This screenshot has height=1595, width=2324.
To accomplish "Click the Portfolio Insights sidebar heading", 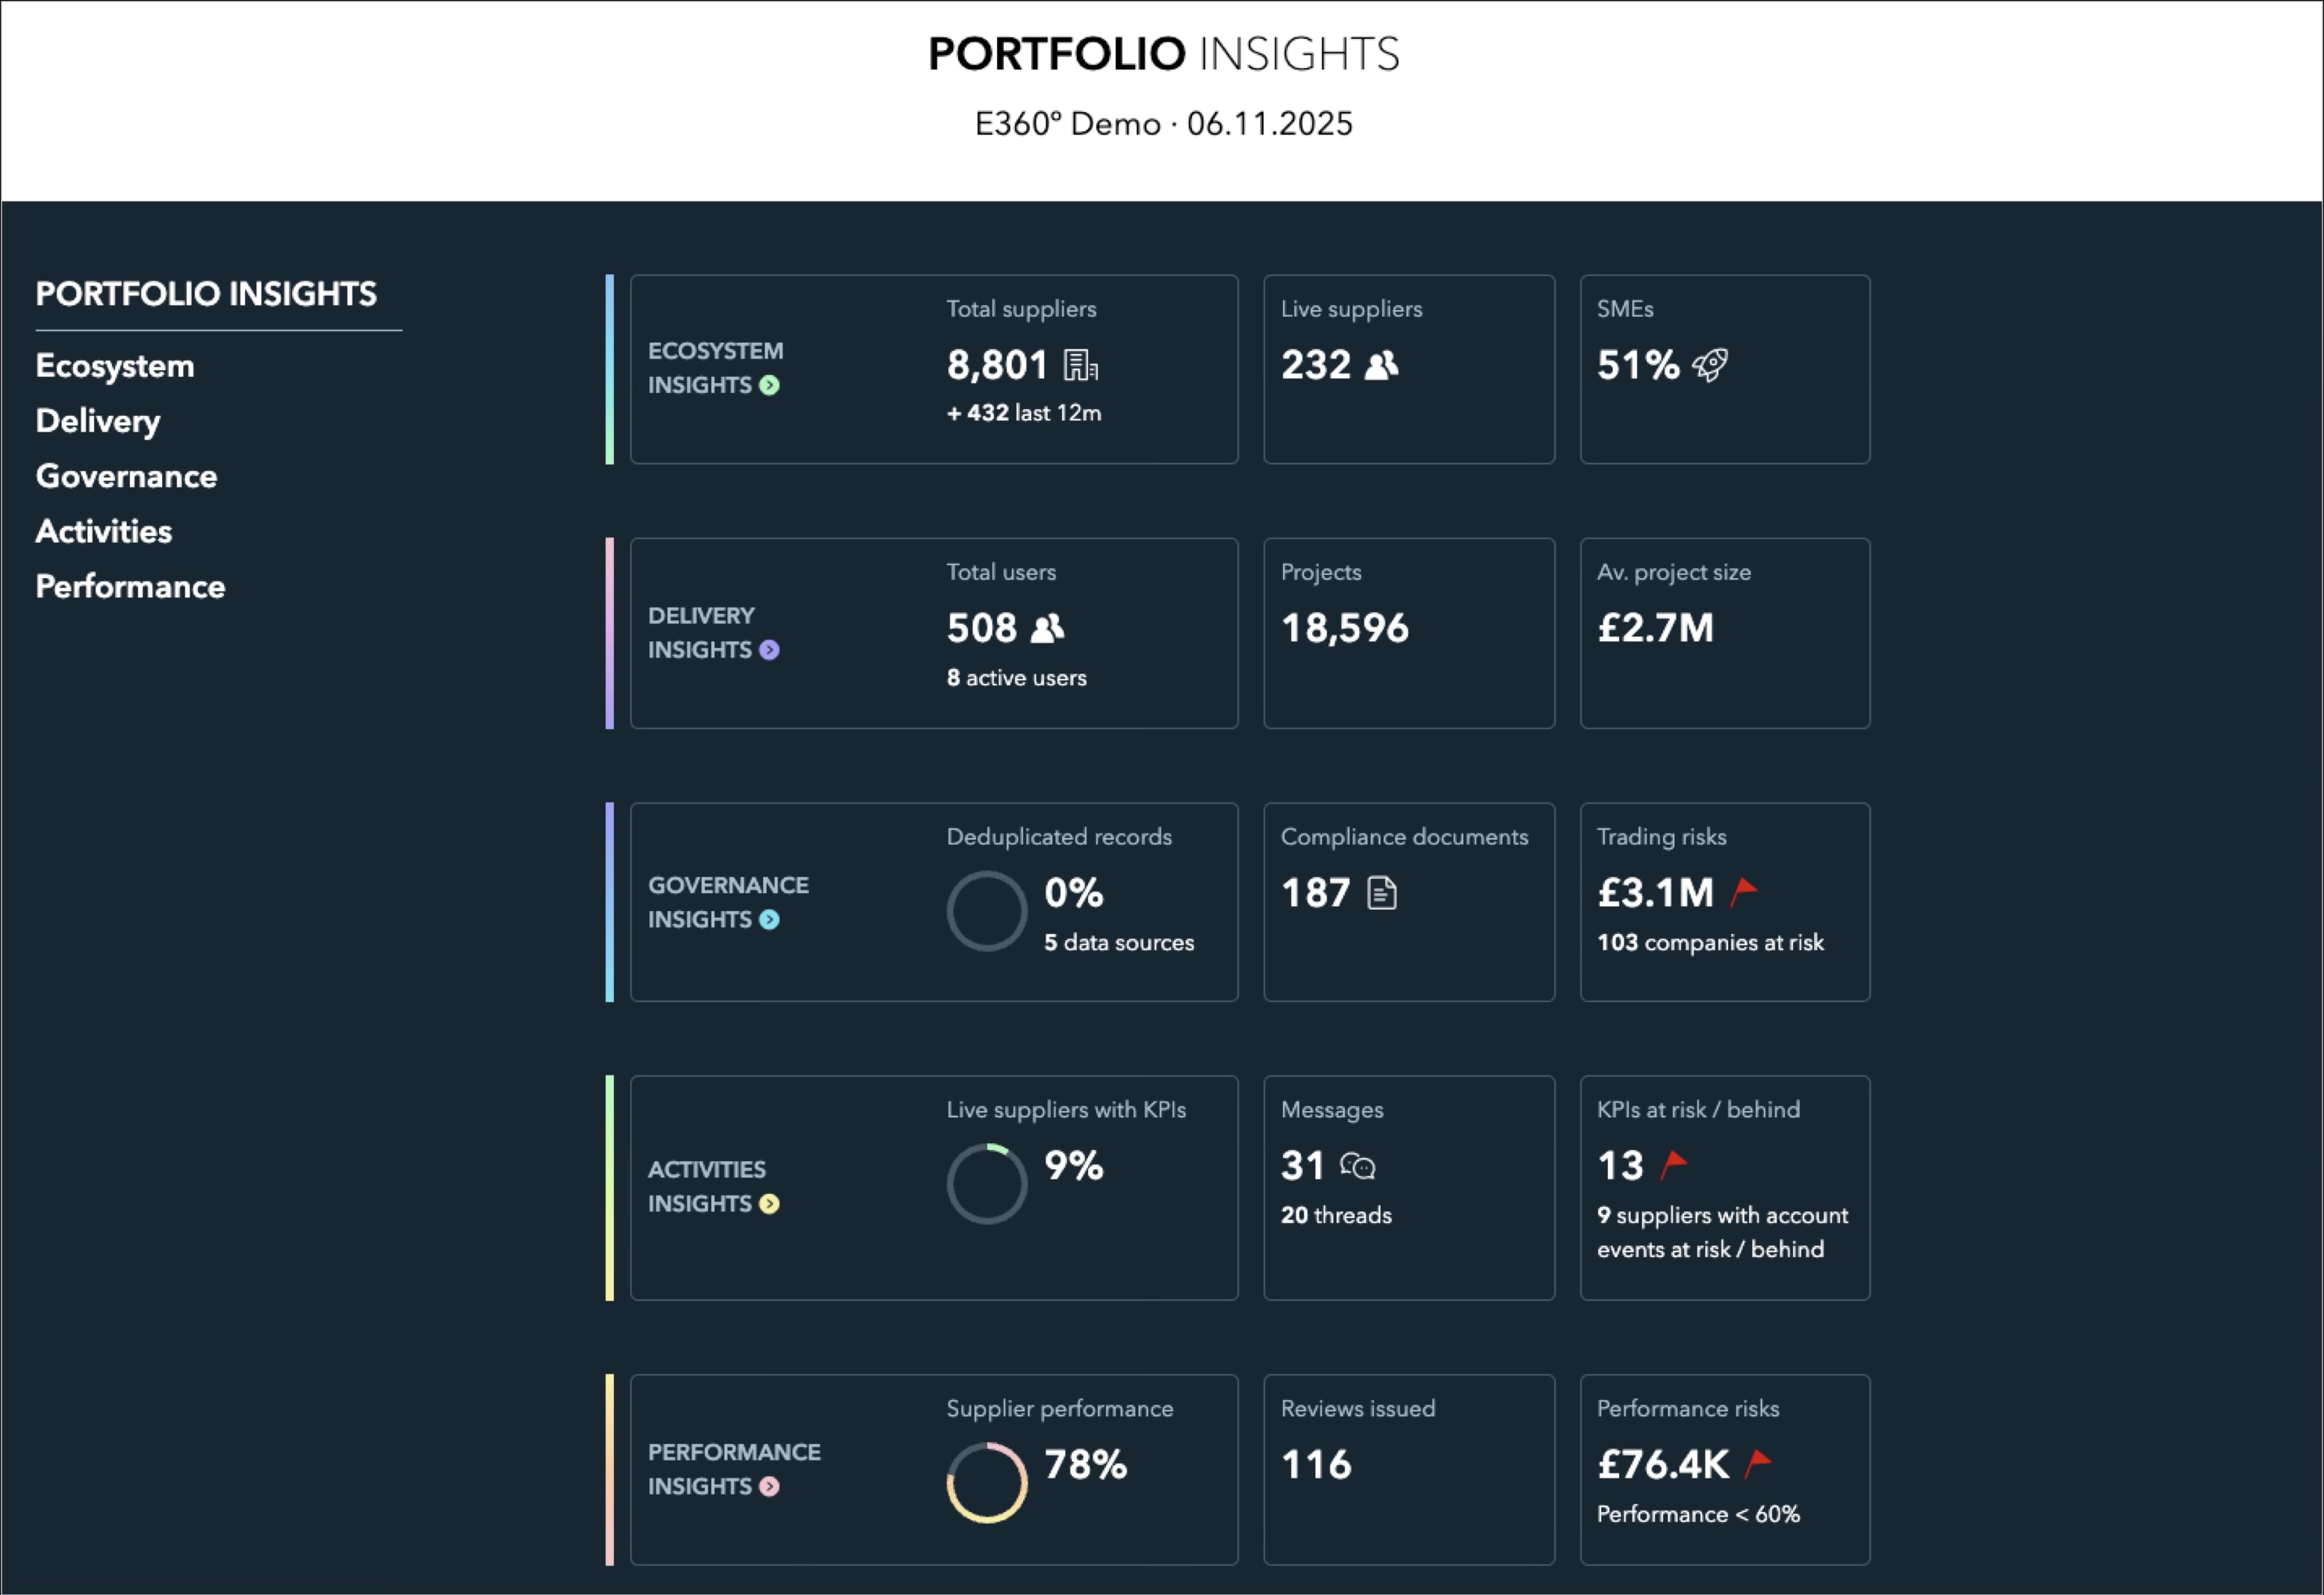I will click(x=206, y=294).
